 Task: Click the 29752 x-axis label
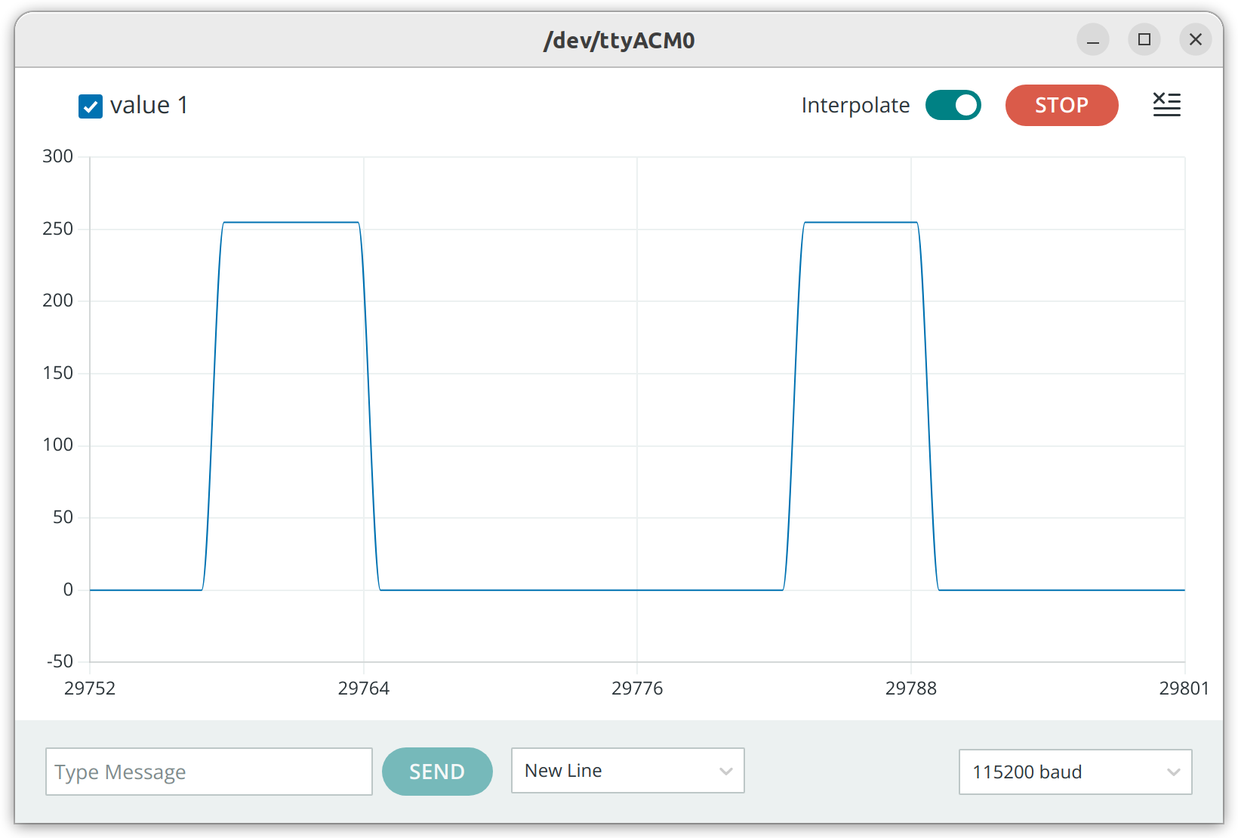90,689
